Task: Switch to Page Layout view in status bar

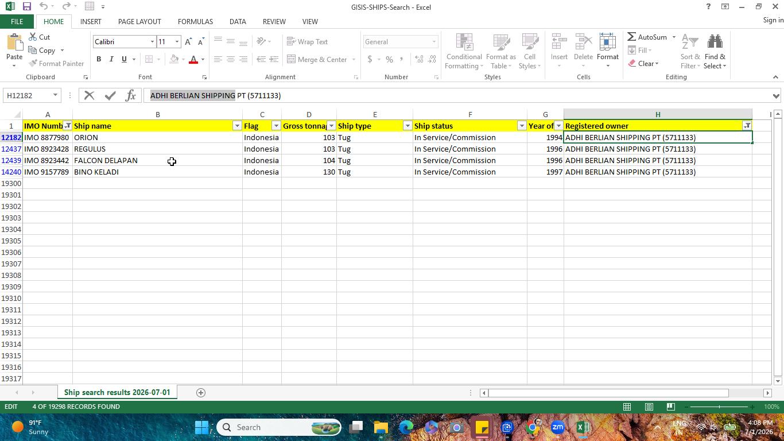Action: pos(649,407)
